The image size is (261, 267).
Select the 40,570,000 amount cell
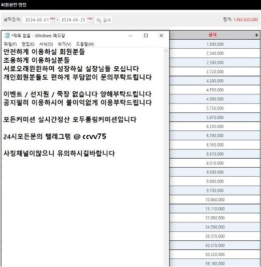click(x=215, y=245)
